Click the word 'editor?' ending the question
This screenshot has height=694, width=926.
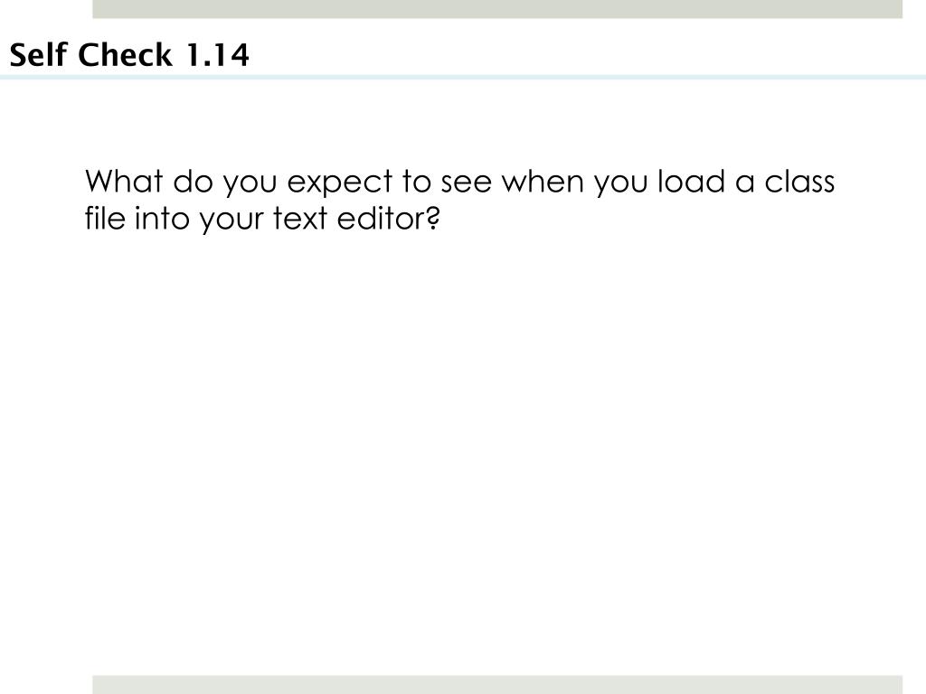389,218
